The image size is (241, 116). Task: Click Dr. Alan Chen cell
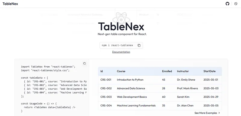(x=185, y=106)
